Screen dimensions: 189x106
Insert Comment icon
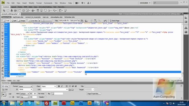click(45, 11)
